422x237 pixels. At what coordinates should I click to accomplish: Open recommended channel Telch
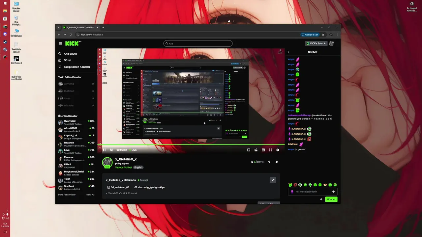(76, 180)
